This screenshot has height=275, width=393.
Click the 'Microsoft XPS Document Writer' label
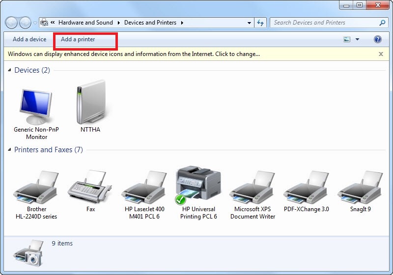pos(253,213)
